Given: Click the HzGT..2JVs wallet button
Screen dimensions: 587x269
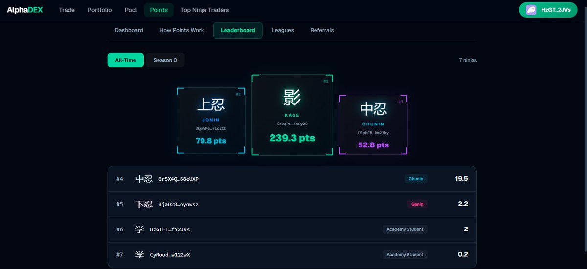Looking at the screenshot, I should 548,10.
